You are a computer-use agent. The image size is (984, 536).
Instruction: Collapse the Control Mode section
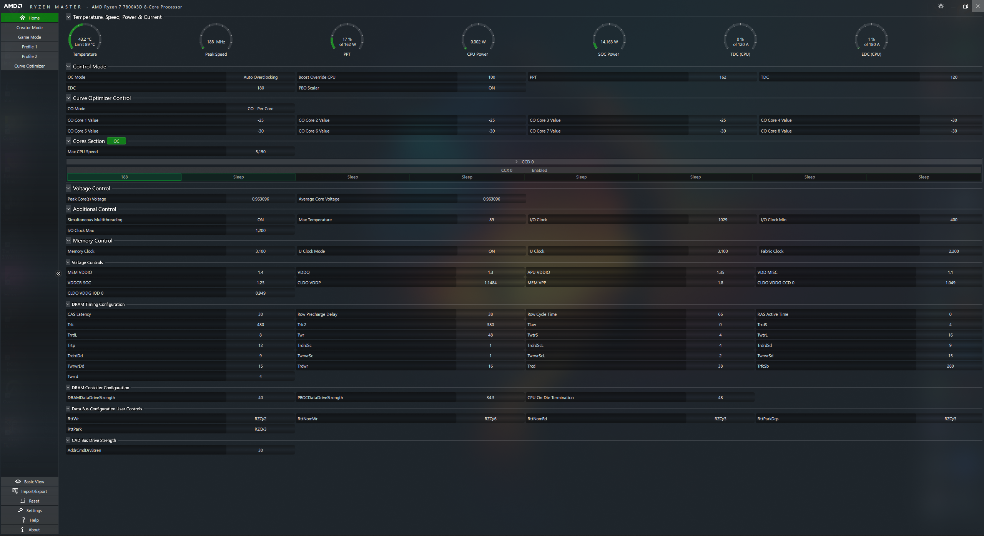tap(68, 66)
